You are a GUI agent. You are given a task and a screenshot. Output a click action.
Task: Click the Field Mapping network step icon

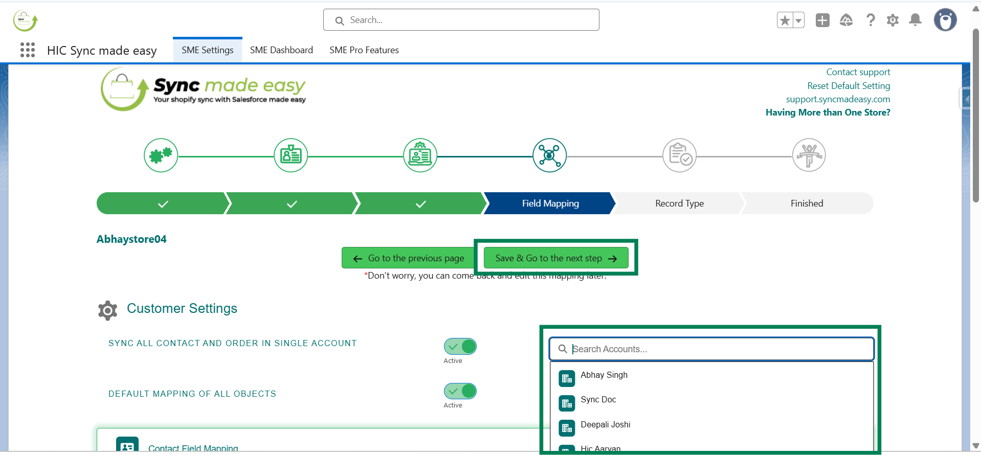point(550,155)
